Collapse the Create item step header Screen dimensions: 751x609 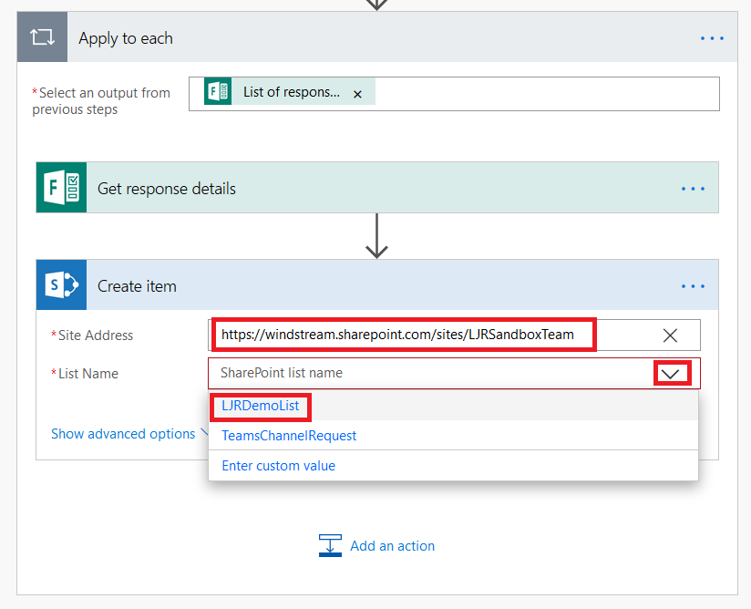(x=377, y=285)
